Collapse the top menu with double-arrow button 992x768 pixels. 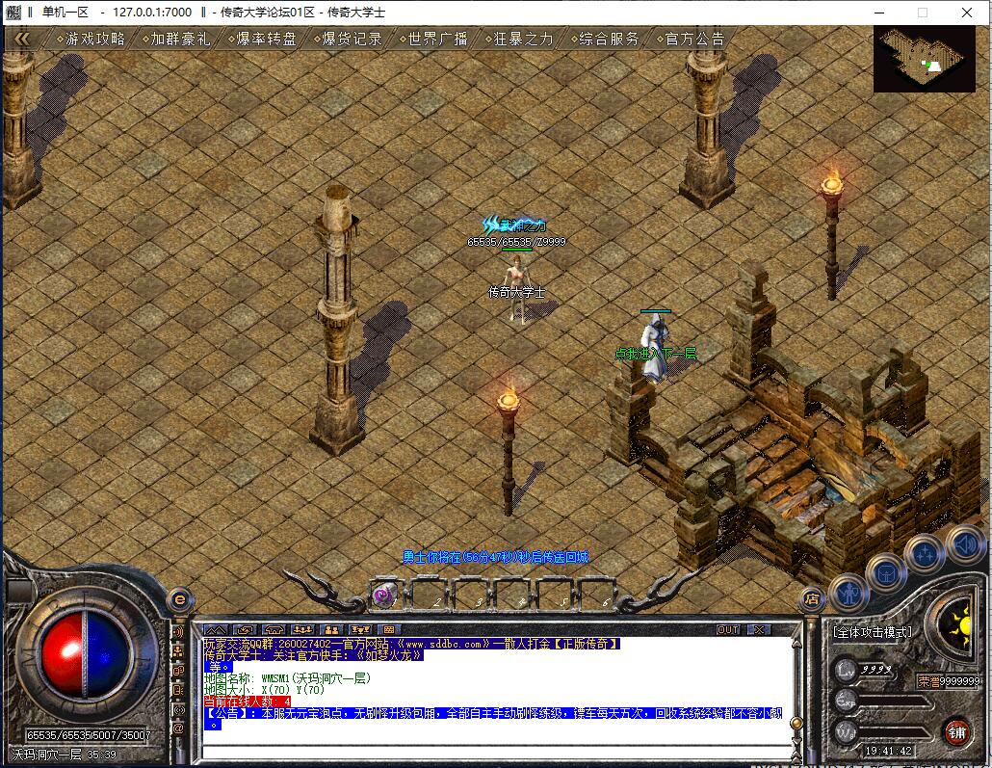click(x=21, y=39)
